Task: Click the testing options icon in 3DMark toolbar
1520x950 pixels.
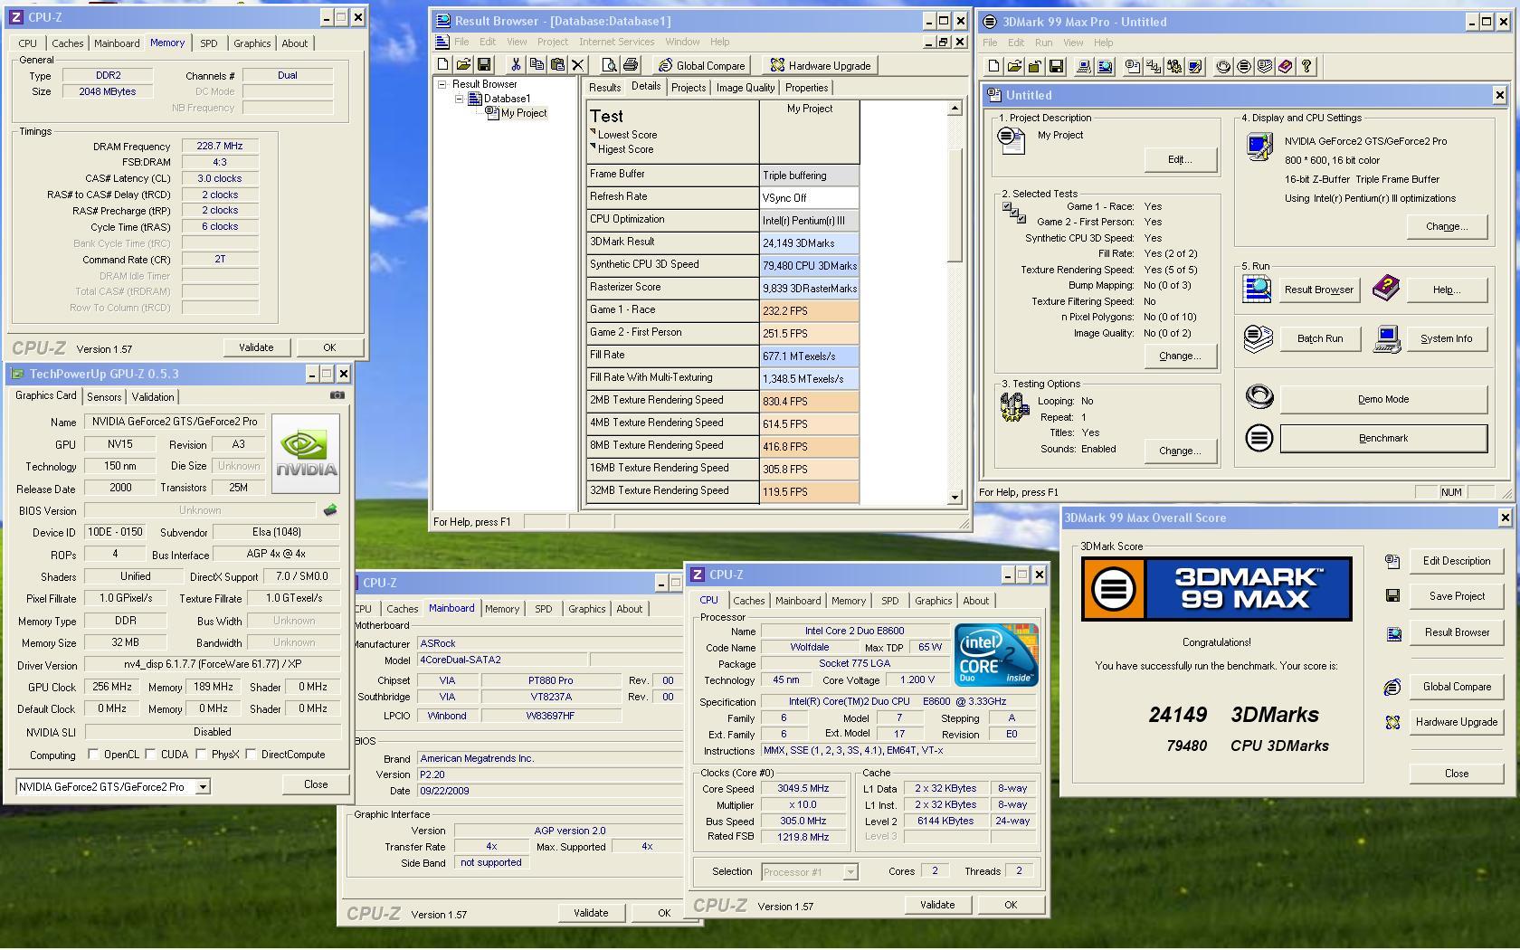Action: [1174, 66]
